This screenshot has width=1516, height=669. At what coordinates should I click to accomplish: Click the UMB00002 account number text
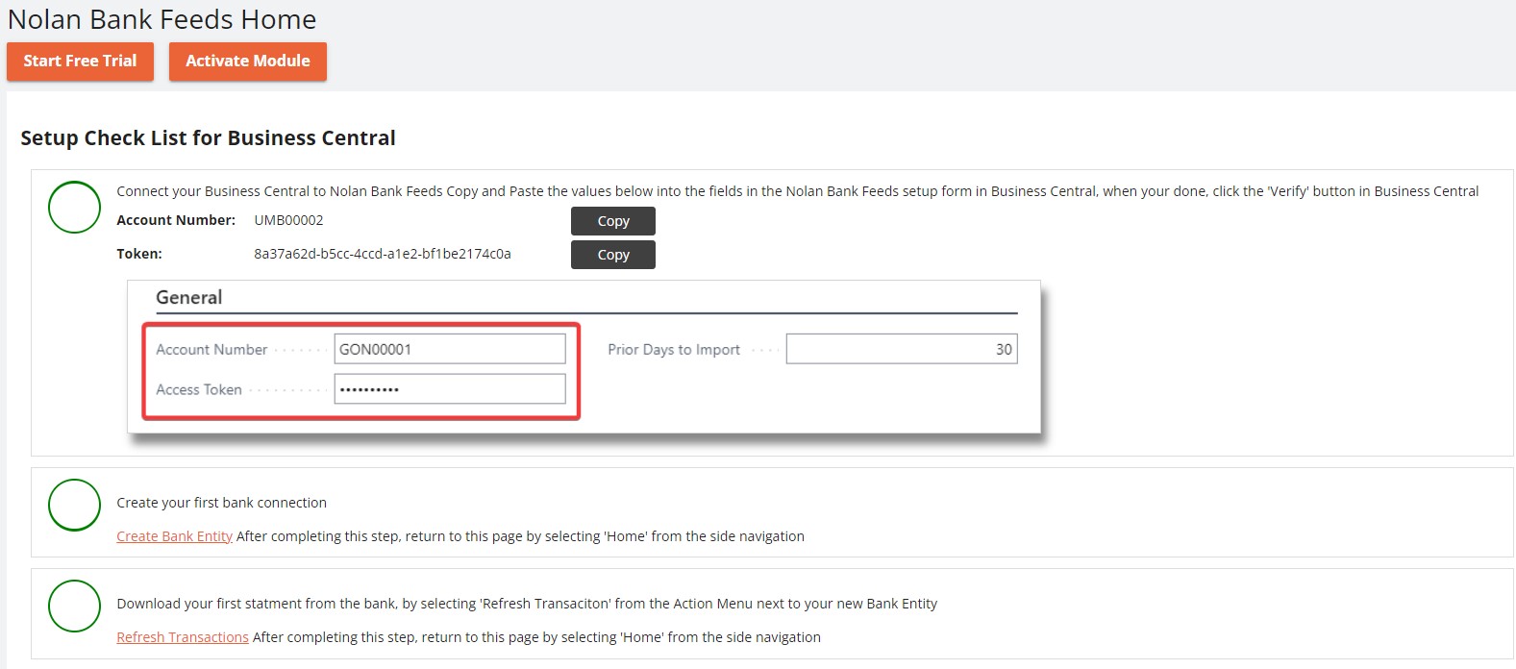[288, 220]
